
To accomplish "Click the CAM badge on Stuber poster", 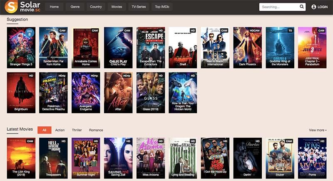I will tap(289, 141).
